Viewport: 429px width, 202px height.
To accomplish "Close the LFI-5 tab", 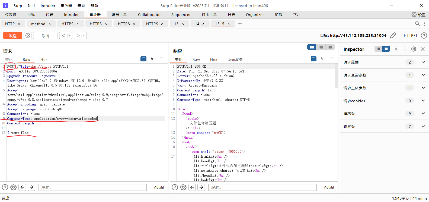I will pos(229,24).
